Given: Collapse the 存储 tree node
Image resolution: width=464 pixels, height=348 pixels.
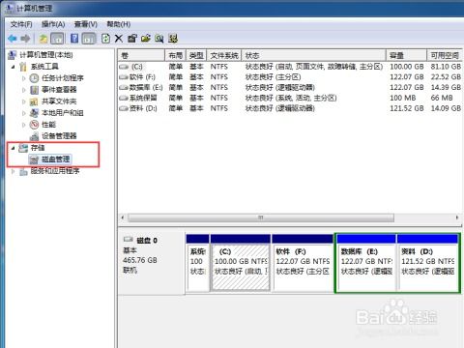Looking at the screenshot, I should click(x=13, y=148).
